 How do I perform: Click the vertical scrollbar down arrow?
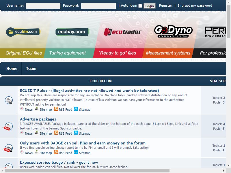228,166
